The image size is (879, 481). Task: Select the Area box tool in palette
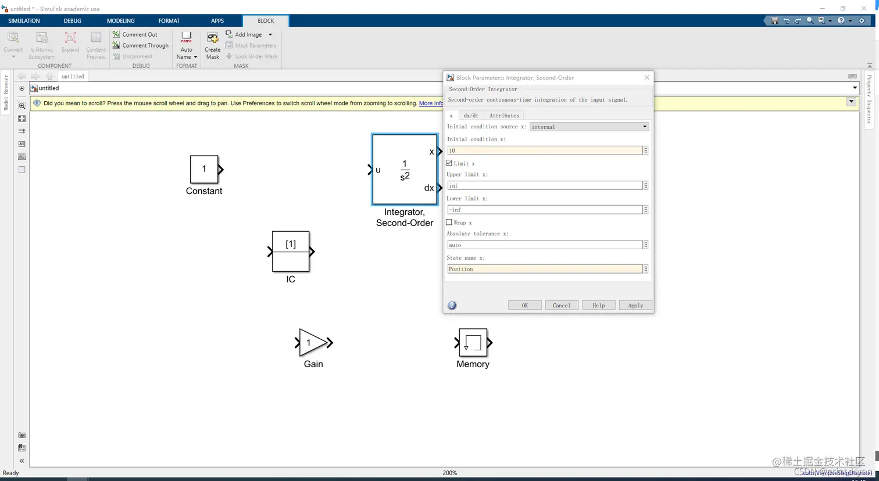(22, 170)
